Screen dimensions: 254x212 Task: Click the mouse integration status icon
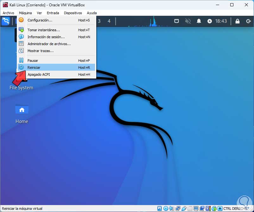point(214,209)
